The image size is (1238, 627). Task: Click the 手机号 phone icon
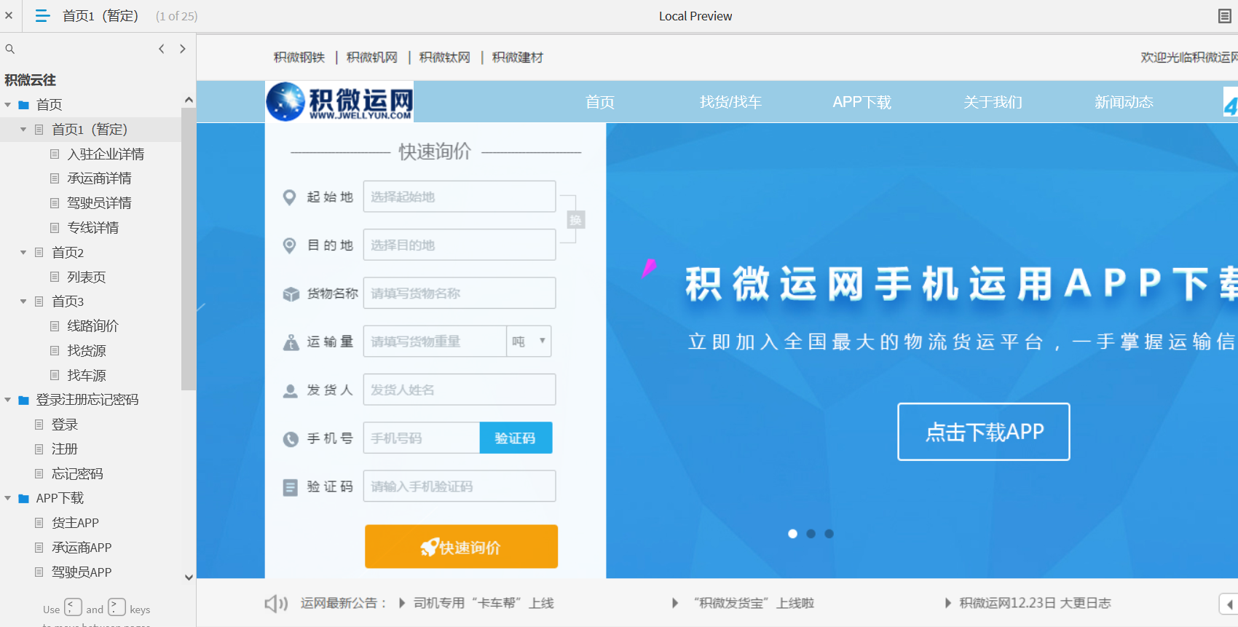(291, 439)
